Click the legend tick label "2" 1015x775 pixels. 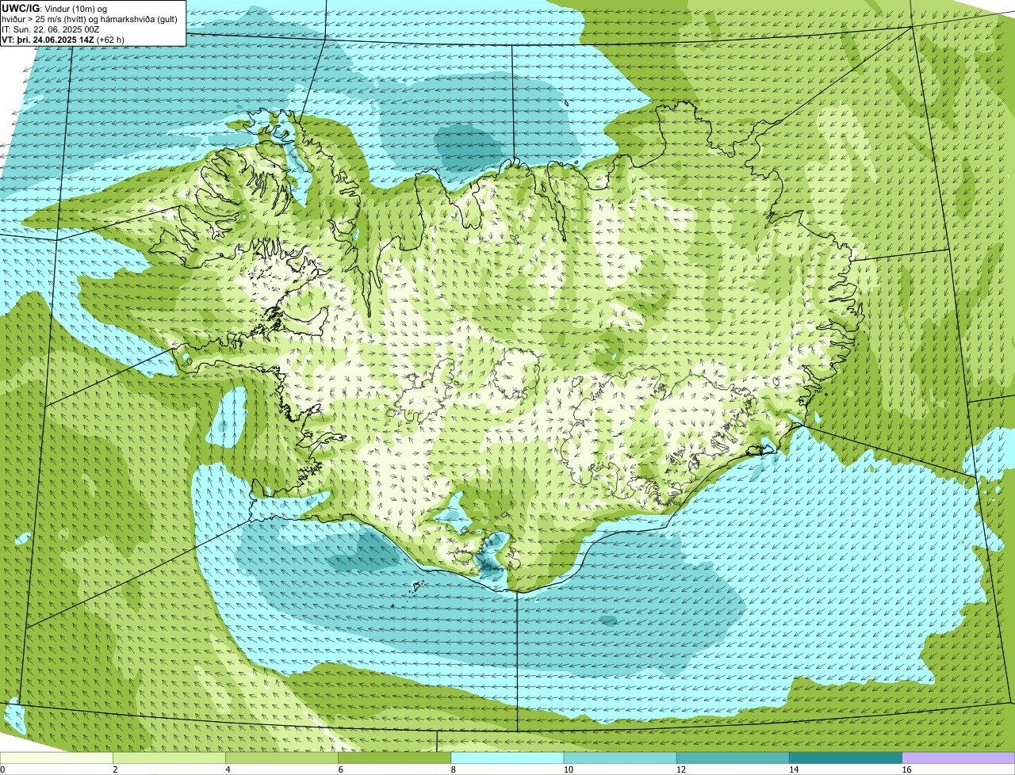[x=115, y=769]
